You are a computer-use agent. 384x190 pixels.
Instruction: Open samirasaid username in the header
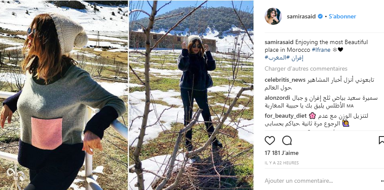pos(301,16)
